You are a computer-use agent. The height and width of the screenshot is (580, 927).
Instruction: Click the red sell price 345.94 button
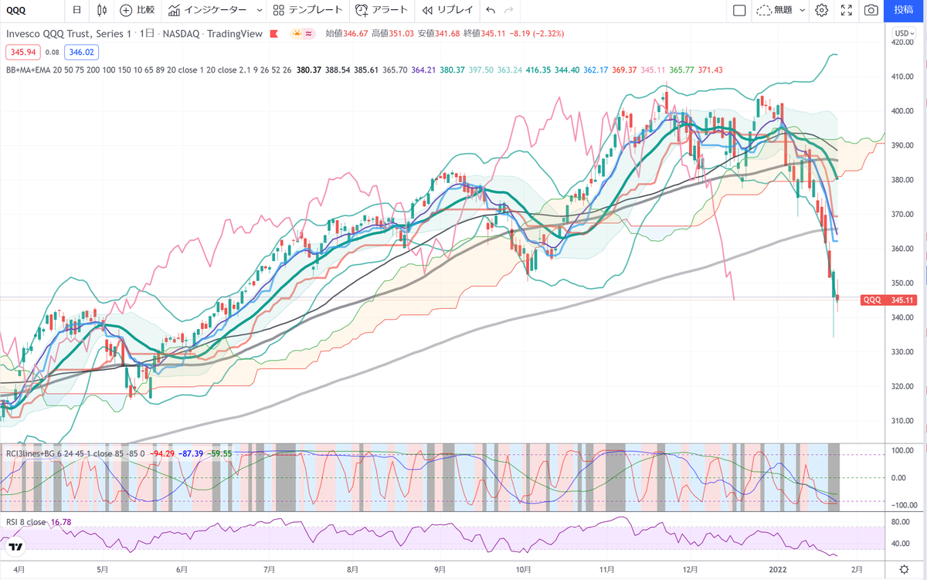(22, 53)
